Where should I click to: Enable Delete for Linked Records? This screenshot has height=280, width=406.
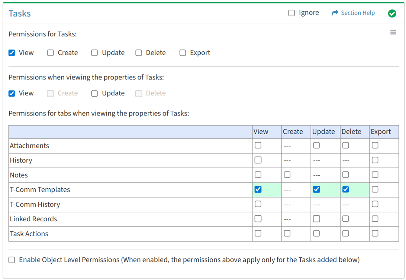tap(346, 219)
